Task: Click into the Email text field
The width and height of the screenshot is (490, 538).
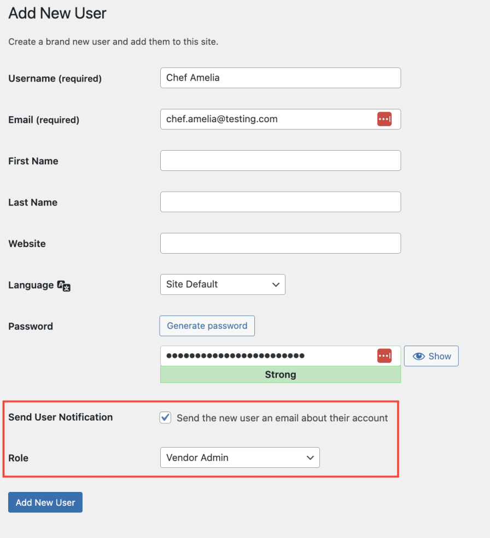Action: [268, 119]
